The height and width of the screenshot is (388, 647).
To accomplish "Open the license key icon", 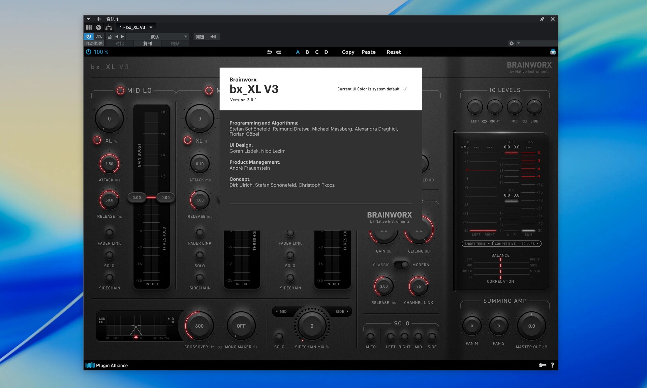I will [x=542, y=365].
